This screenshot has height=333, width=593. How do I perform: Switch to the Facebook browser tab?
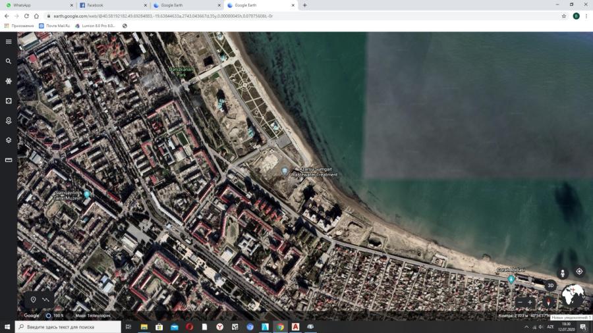click(x=109, y=5)
